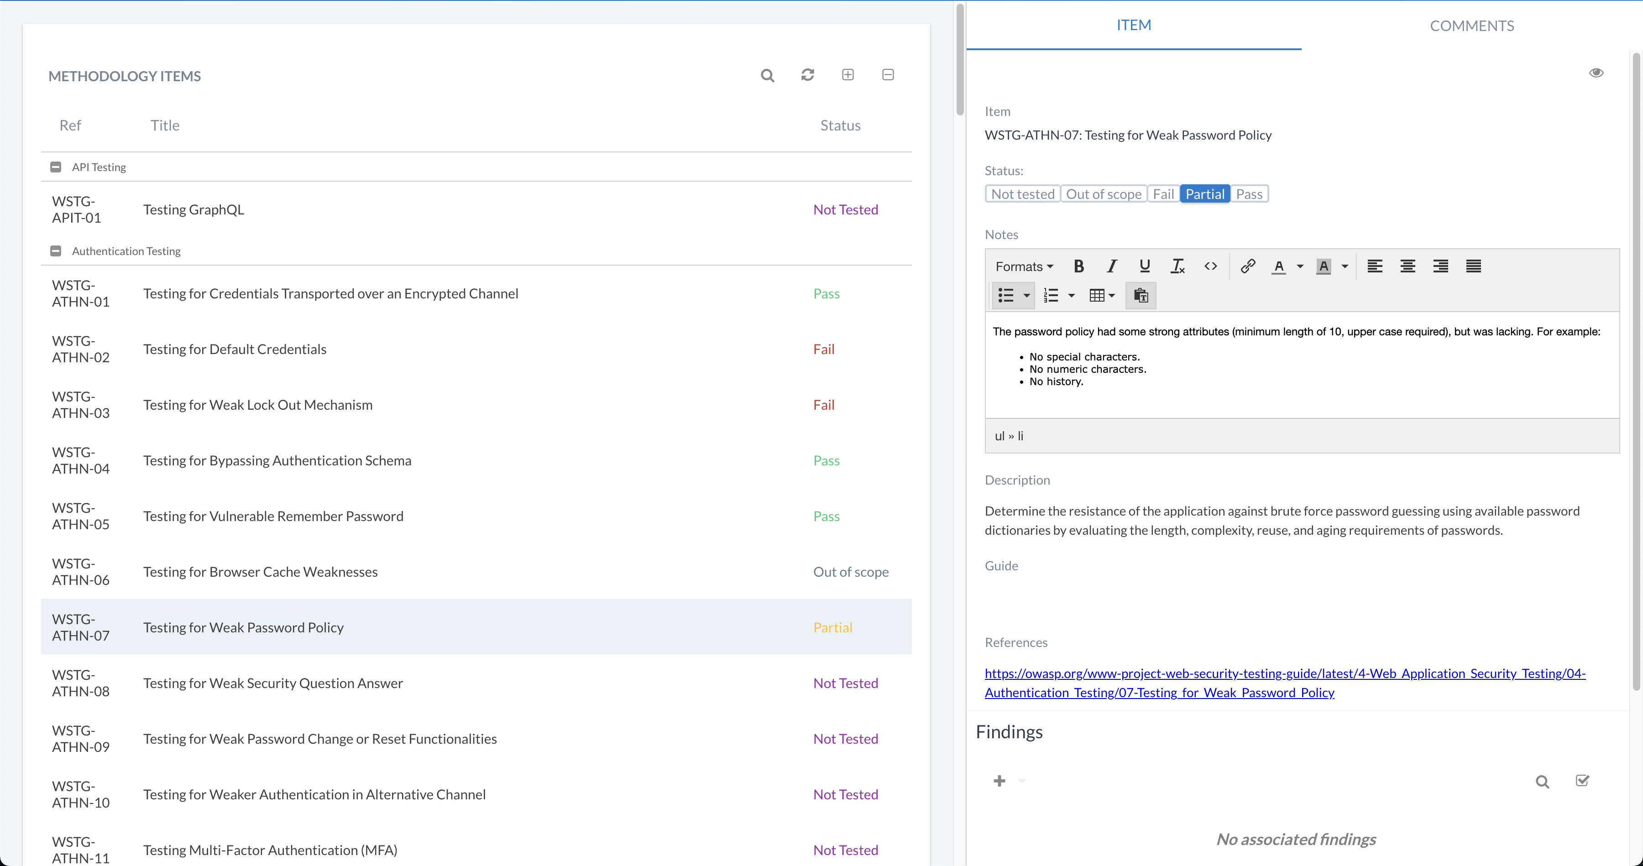This screenshot has width=1643, height=866.
Task: Select the ITEM tab
Action: (x=1133, y=26)
